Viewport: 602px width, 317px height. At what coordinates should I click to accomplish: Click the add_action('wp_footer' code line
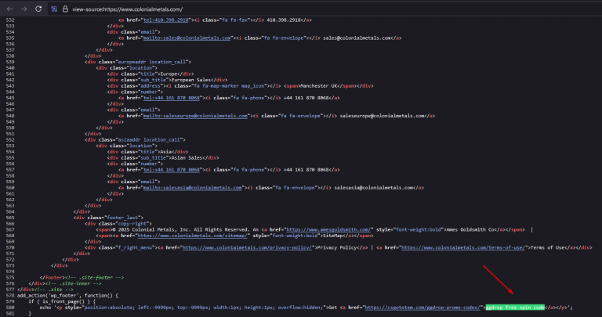coord(67,296)
